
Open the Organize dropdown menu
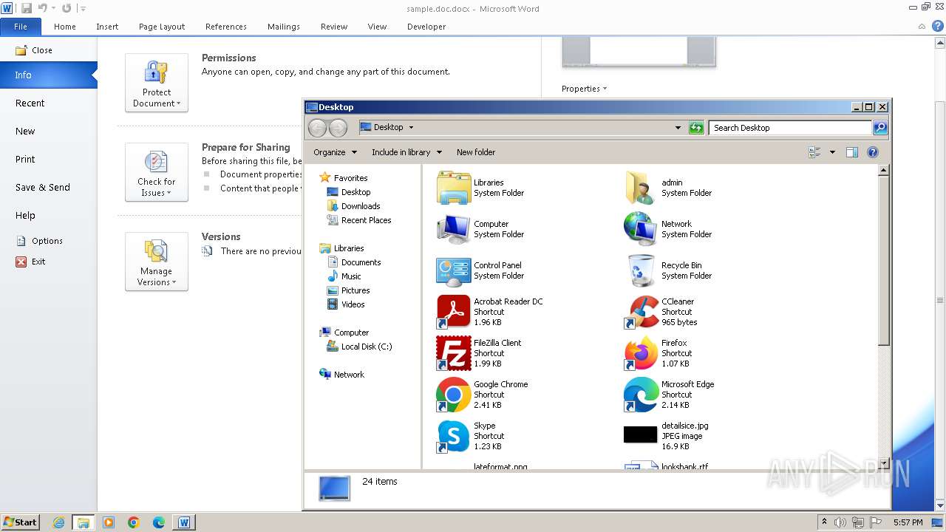pyautogui.click(x=335, y=152)
